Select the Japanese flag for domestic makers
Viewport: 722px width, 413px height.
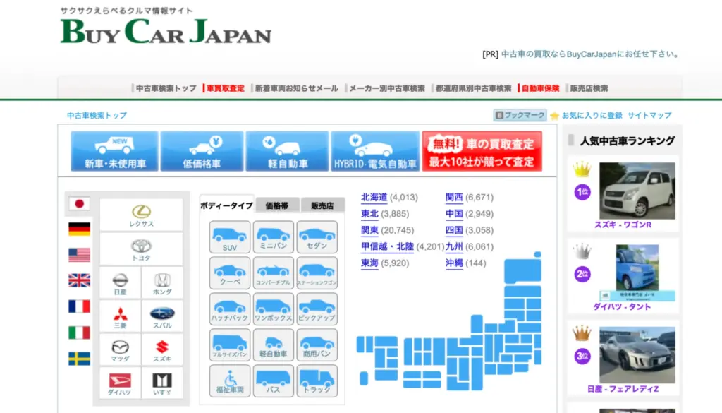tap(80, 203)
